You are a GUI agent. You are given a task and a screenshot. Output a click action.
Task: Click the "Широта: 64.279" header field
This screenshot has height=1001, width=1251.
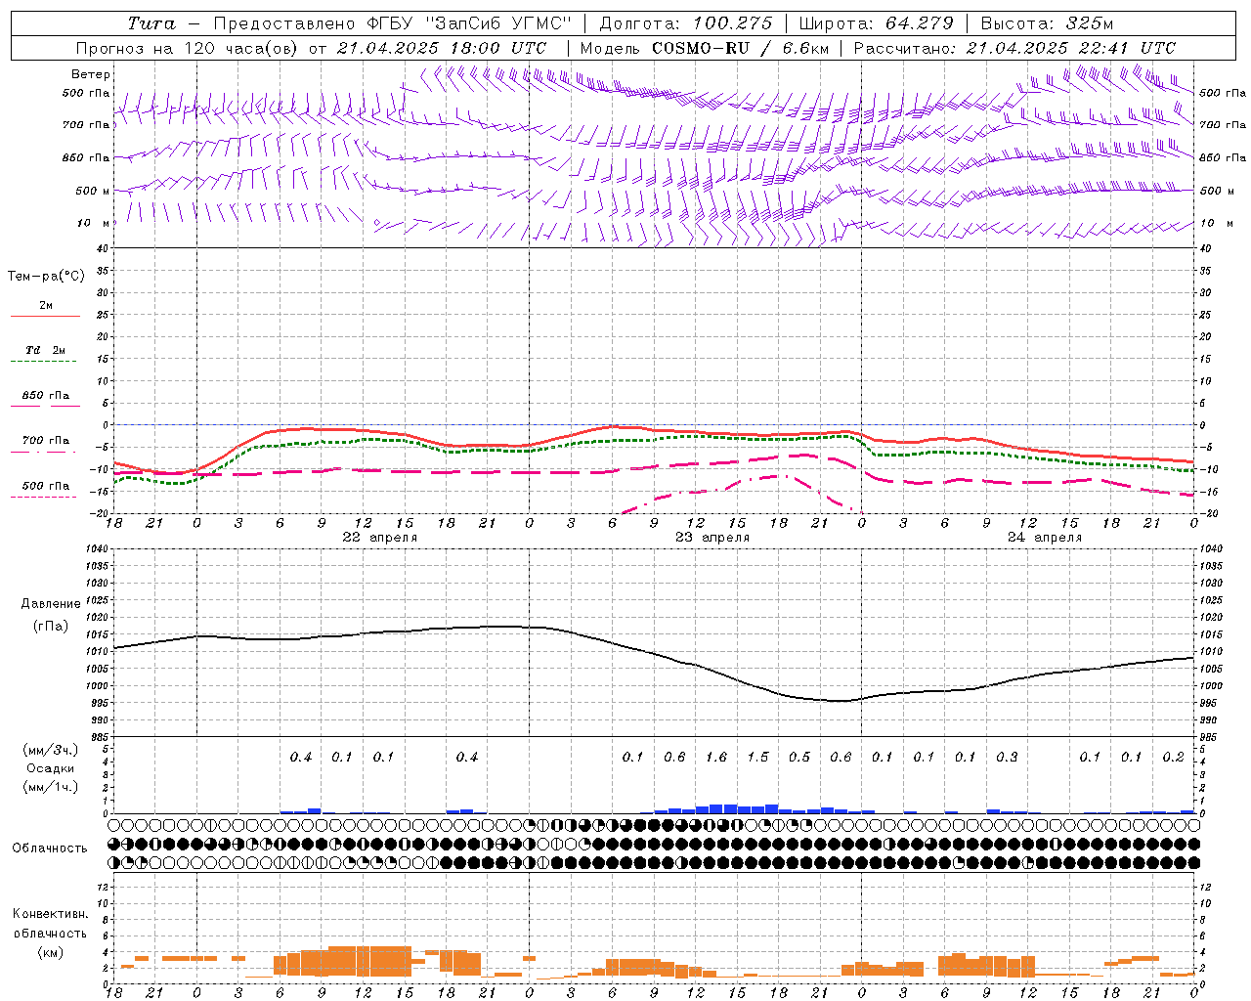coord(876,23)
